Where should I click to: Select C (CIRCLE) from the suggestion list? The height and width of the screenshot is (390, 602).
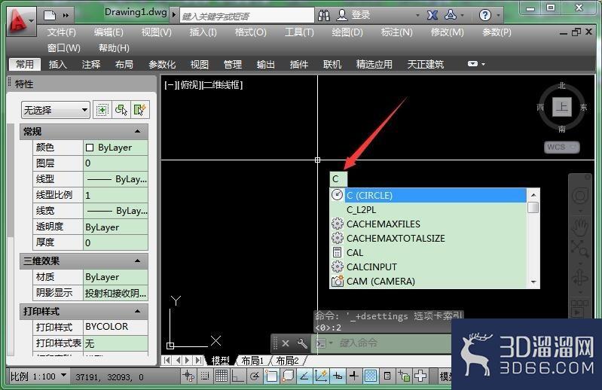coord(429,195)
